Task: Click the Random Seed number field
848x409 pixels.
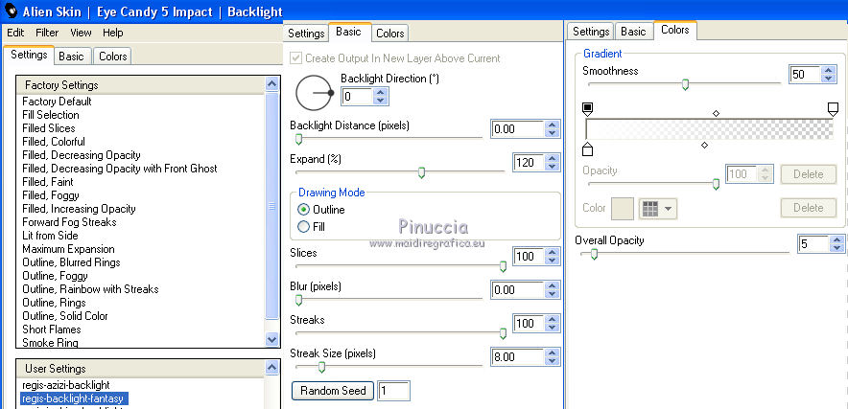Action: [393, 391]
